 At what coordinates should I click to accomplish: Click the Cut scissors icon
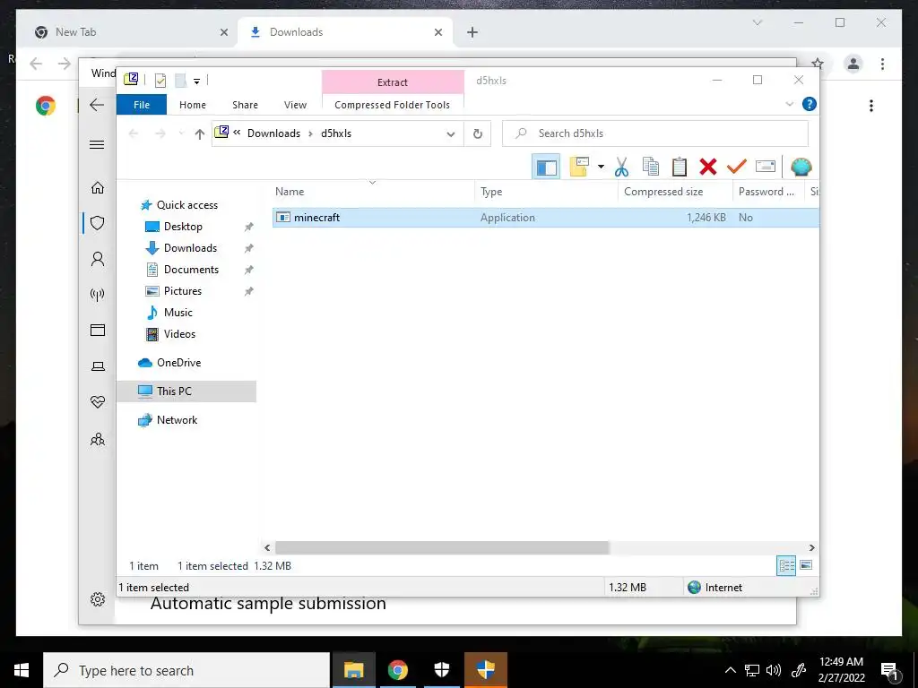[x=622, y=168]
